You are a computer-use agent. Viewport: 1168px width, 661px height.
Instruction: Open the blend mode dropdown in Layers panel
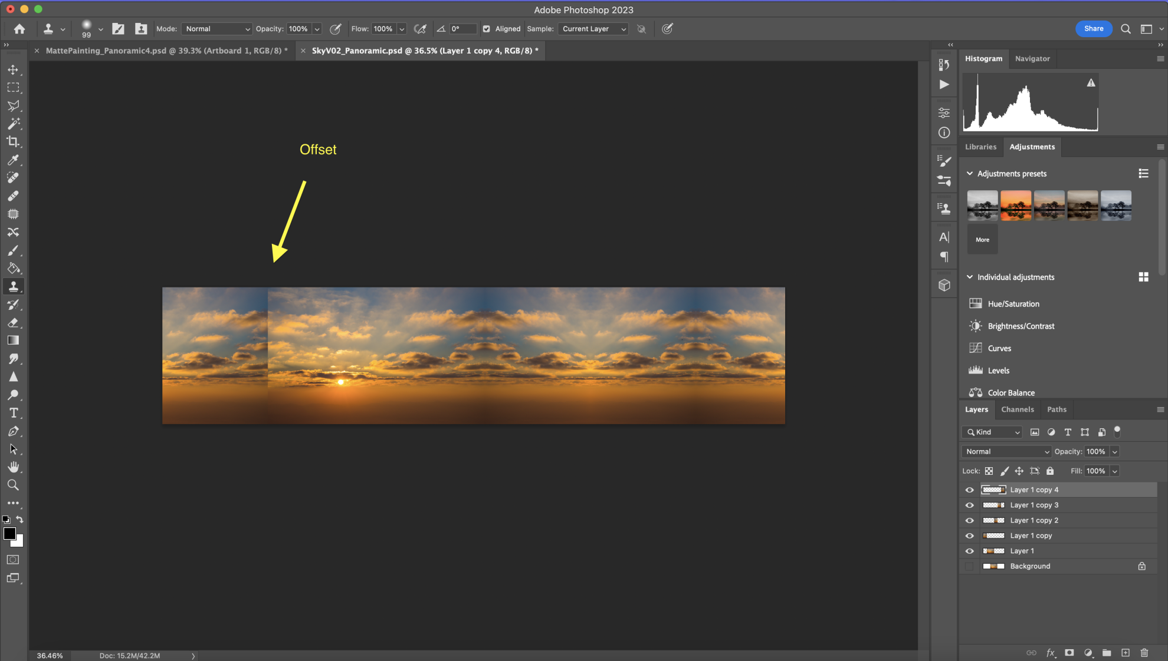1005,451
